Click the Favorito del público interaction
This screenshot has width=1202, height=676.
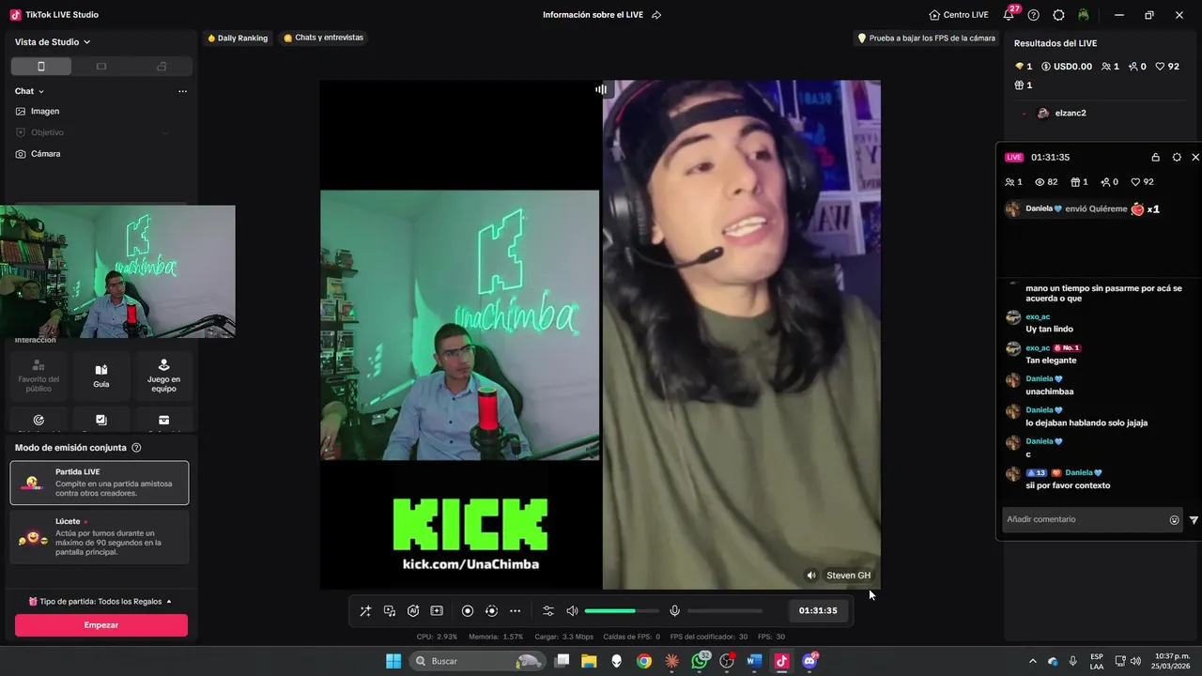(39, 376)
